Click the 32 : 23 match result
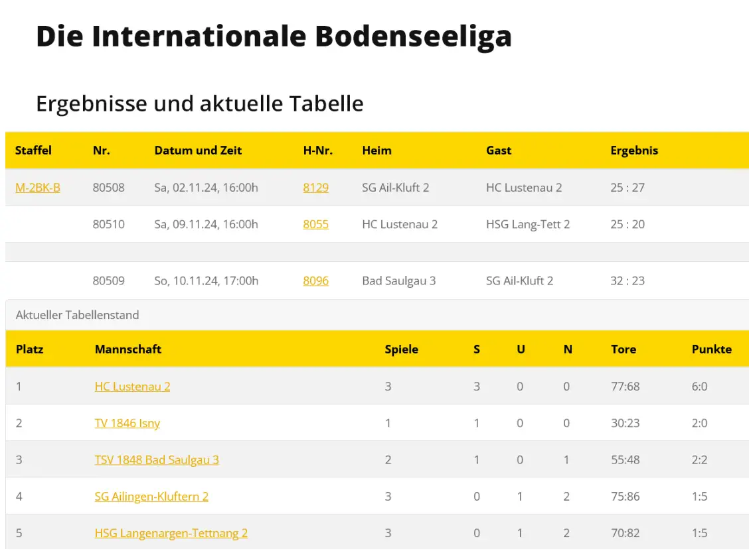Screen dimensions: 749x551 point(627,280)
